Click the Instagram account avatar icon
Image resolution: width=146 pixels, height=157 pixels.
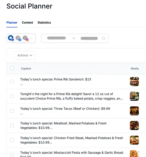pos(26,38)
